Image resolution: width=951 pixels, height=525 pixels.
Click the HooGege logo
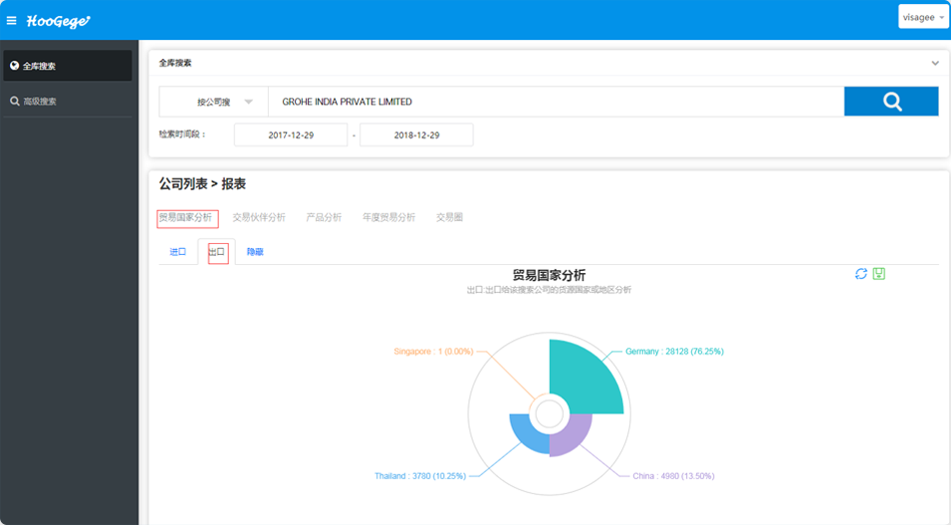pos(58,21)
